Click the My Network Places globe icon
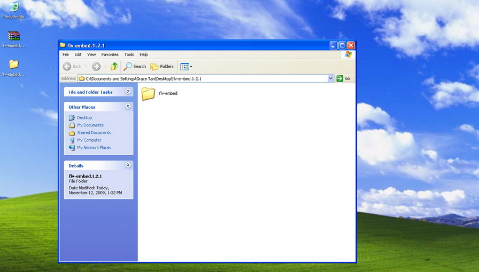 [x=72, y=148]
